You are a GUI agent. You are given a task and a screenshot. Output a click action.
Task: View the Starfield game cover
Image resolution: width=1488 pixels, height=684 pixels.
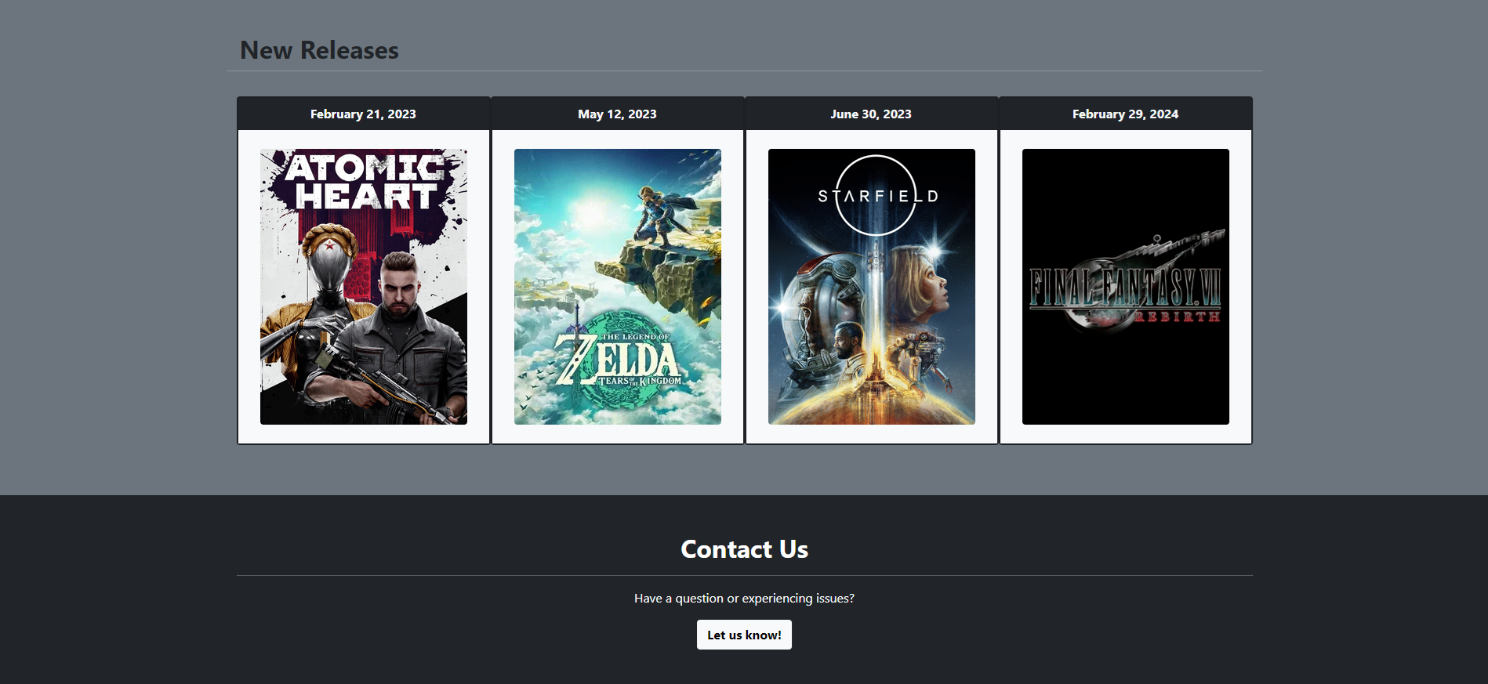point(872,287)
